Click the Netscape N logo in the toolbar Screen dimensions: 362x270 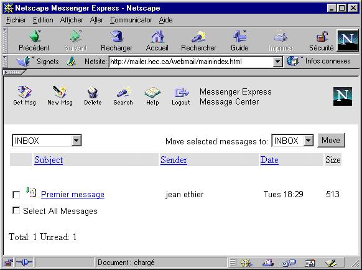348,40
